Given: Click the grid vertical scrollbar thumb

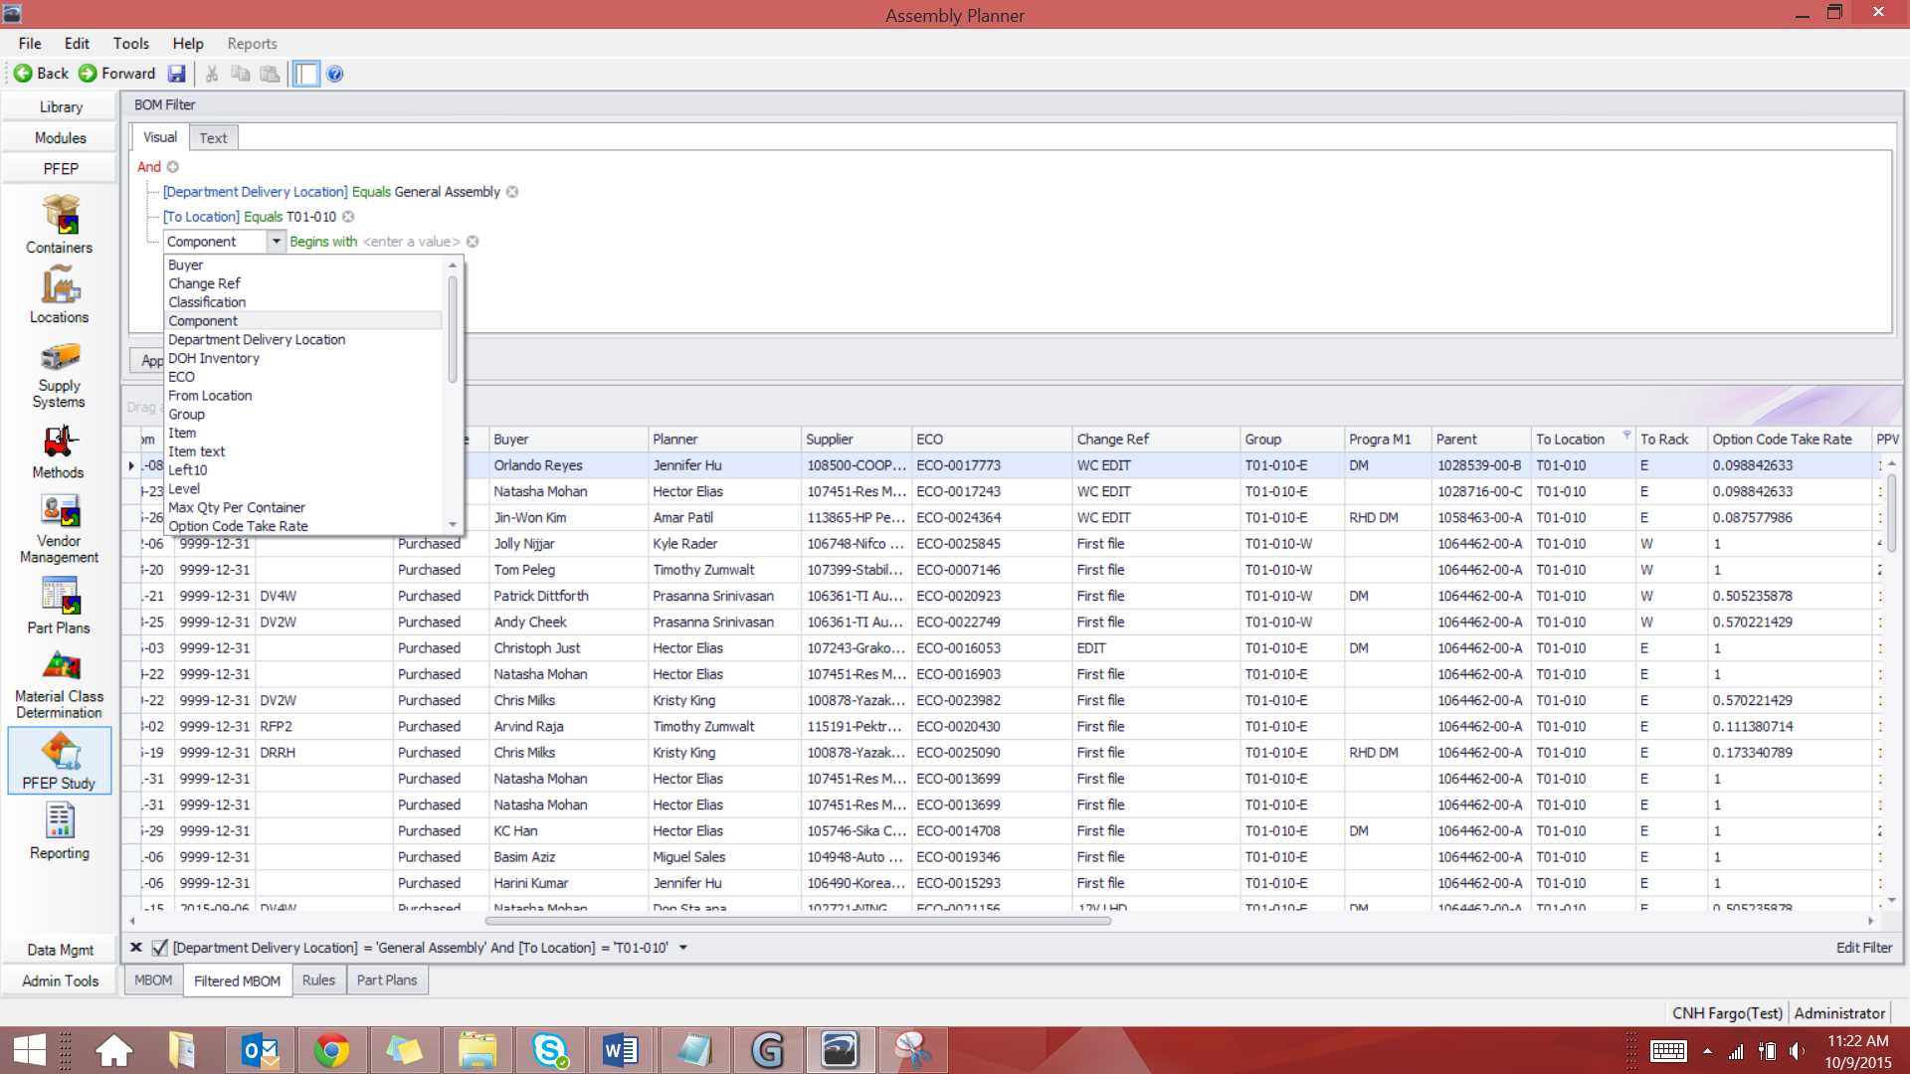Looking at the screenshot, I should tap(1891, 512).
